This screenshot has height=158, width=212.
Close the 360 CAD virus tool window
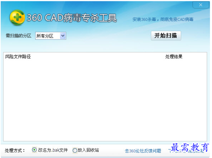[x=201, y=5]
